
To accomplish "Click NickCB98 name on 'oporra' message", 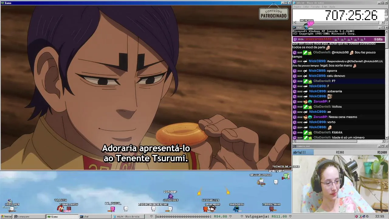I will point(317,71).
